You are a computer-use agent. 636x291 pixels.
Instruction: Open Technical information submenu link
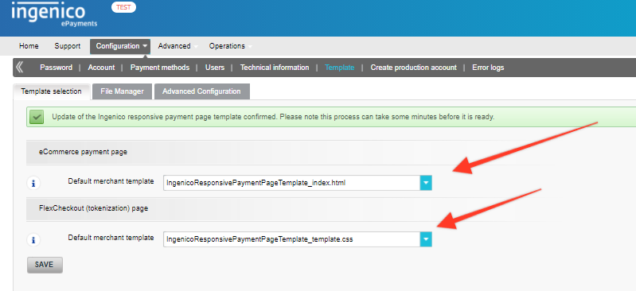click(x=275, y=68)
